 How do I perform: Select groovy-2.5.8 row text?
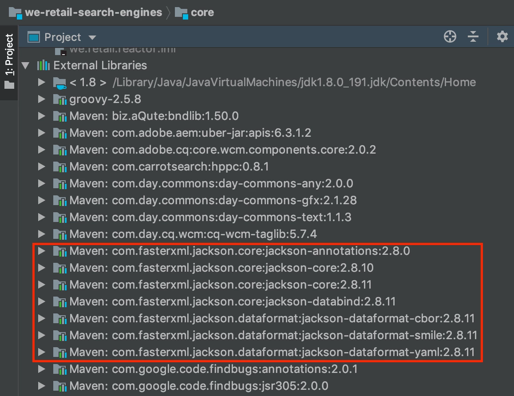coord(105,99)
